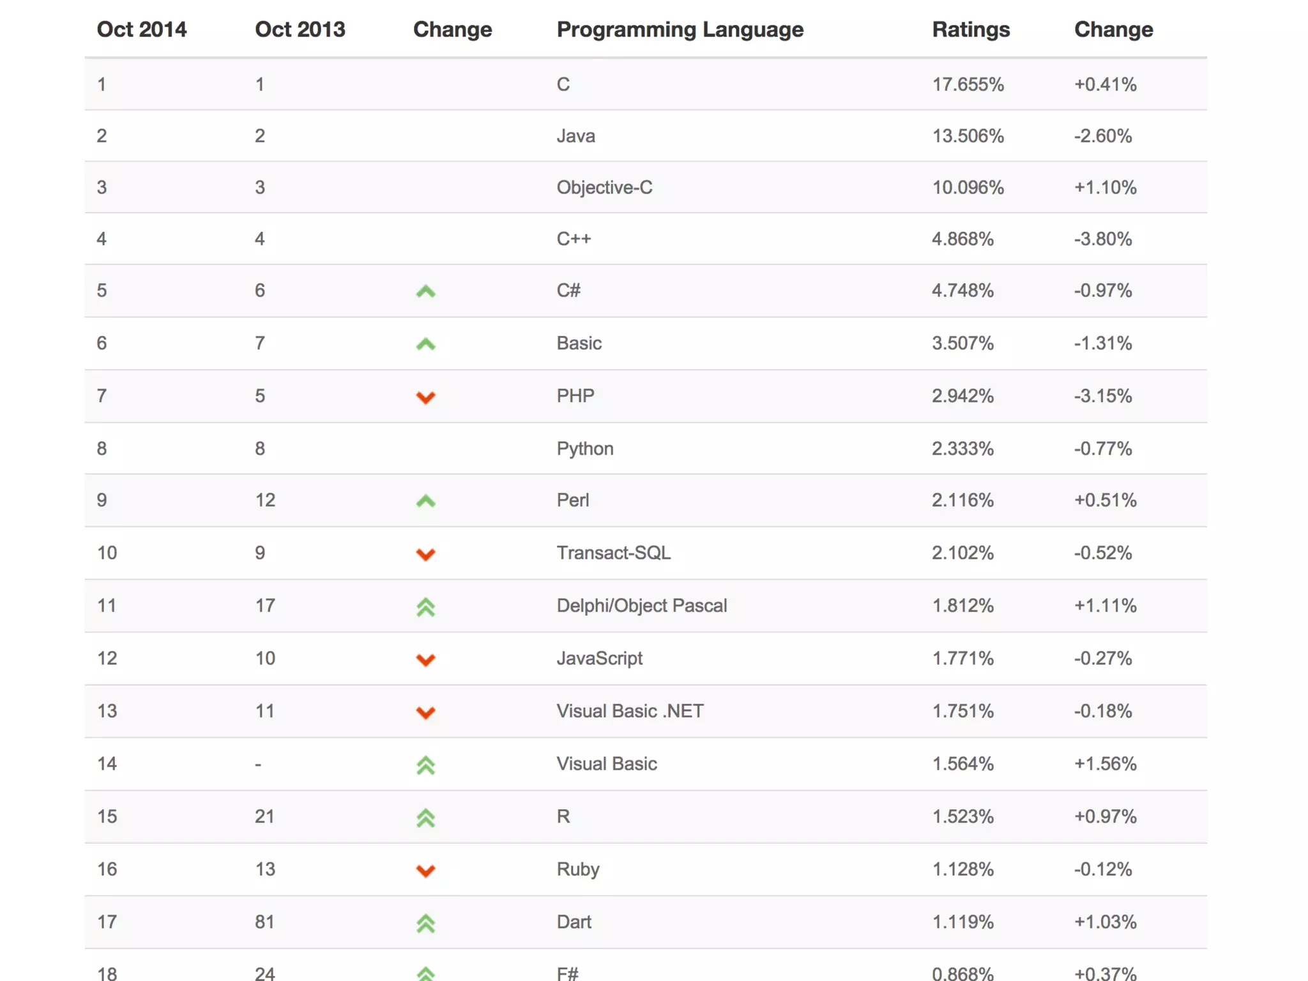Click the Programming Language column header
Viewport: 1308px width, 981px height.
[x=680, y=29]
